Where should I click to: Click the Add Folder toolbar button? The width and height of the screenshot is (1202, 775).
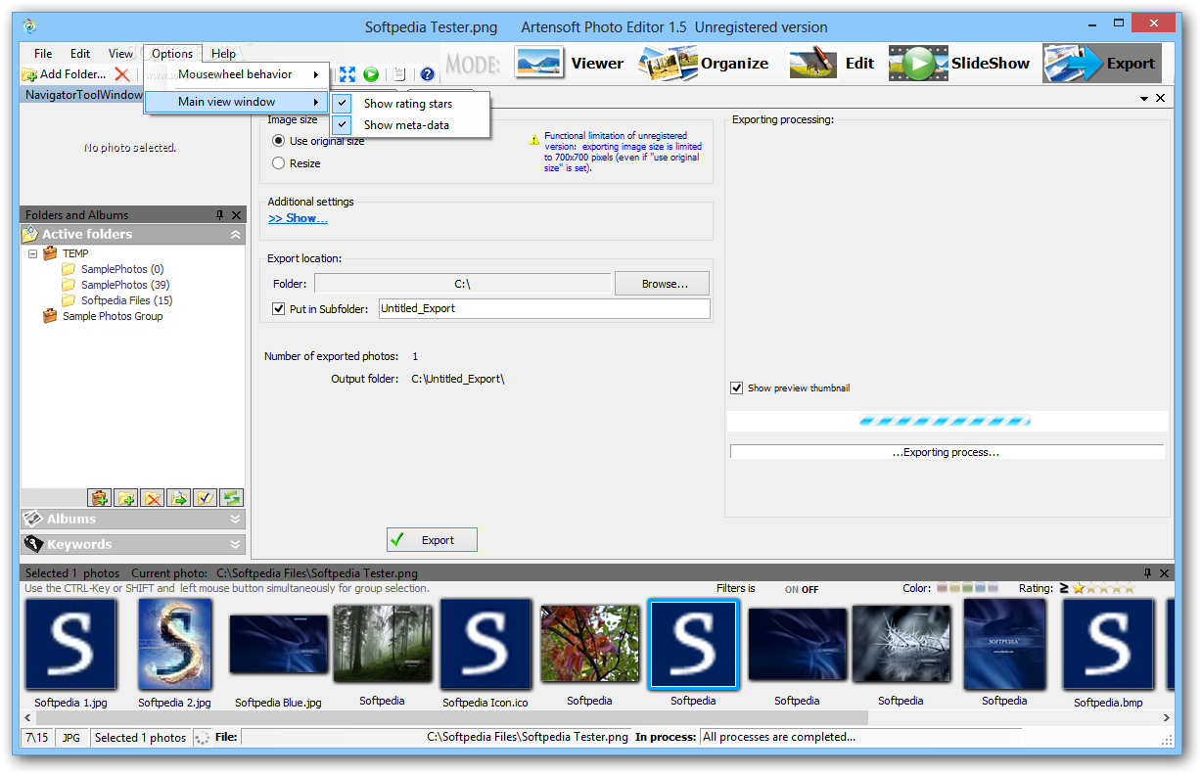tap(64, 74)
